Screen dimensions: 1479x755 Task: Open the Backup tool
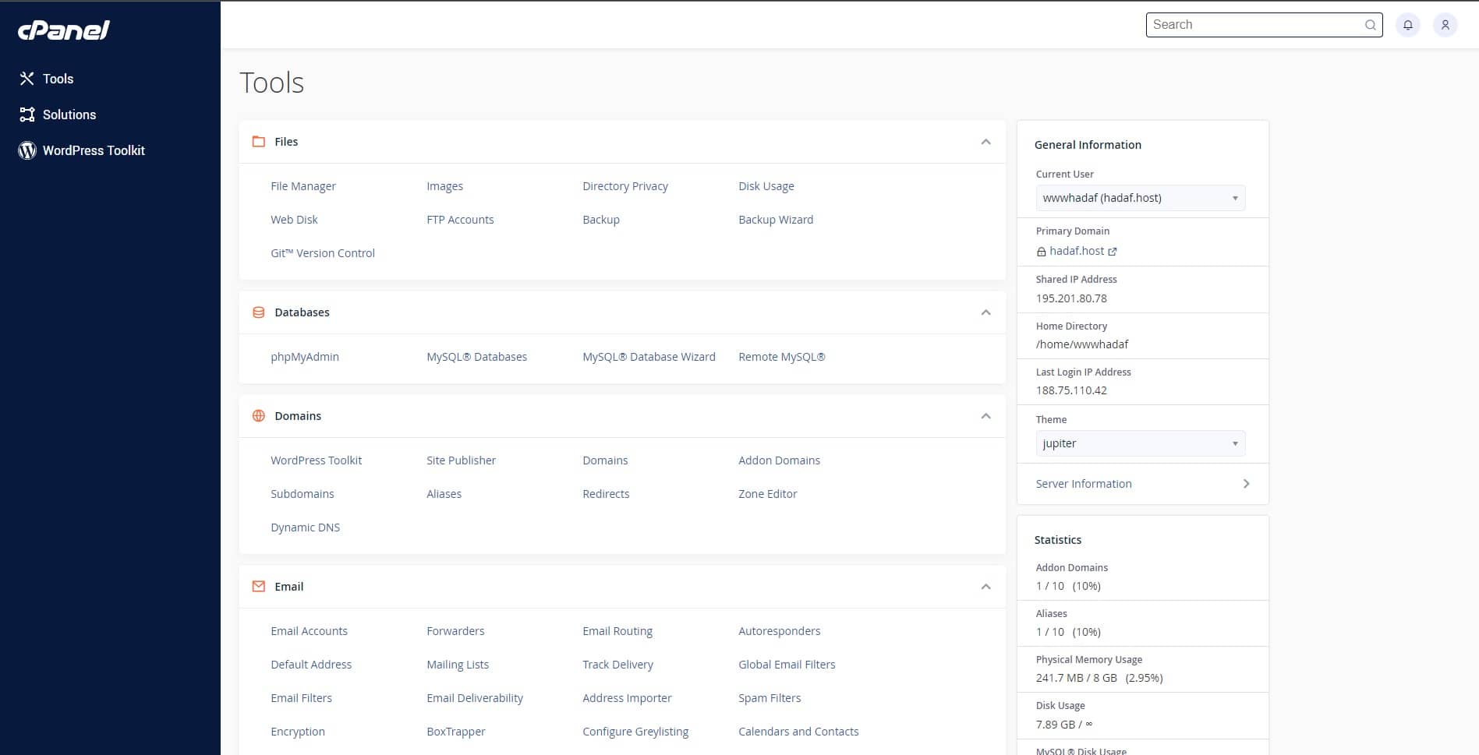[601, 220]
